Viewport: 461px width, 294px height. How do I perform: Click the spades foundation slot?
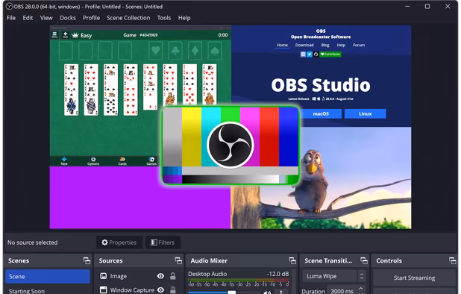pos(215,51)
